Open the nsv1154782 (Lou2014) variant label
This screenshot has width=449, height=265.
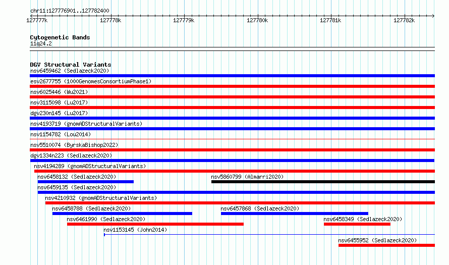point(61,134)
